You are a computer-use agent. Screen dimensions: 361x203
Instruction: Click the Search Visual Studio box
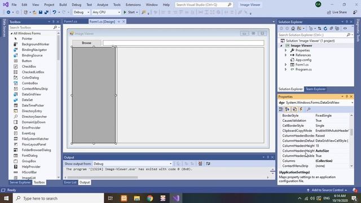pos(204,5)
